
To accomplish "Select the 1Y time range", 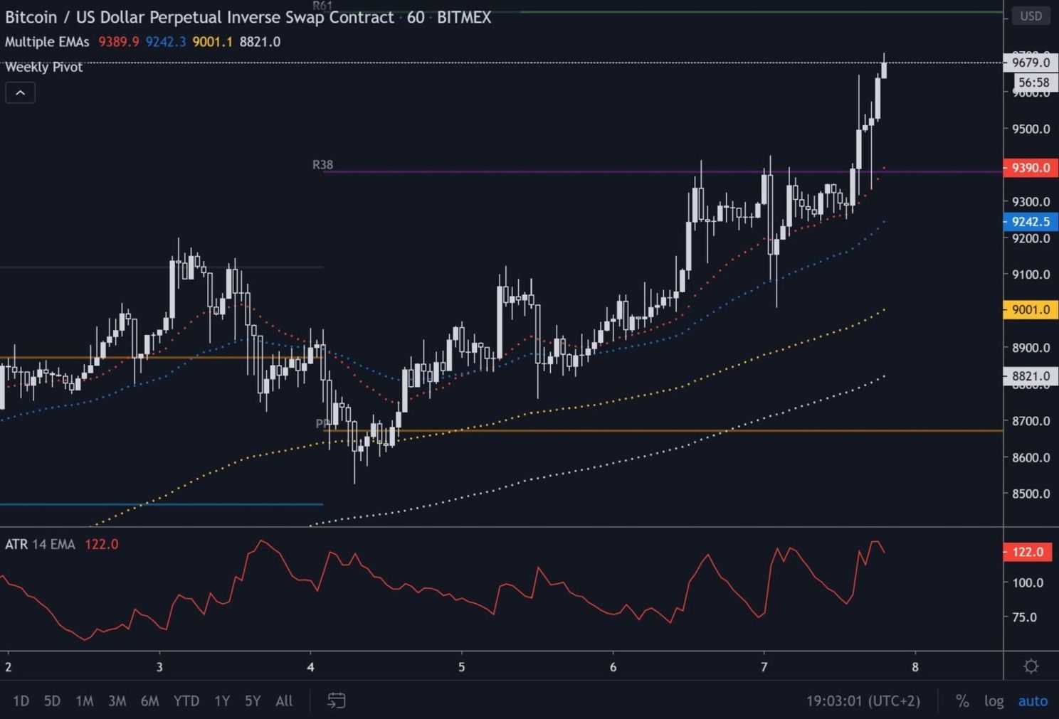I will point(222,701).
